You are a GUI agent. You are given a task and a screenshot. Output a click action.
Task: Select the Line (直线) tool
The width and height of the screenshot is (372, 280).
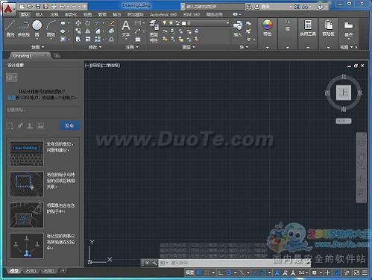(10, 28)
